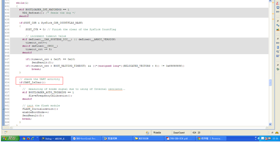Viewport: 280px width, 163px height.
Task: Open the first fast-view icon in the right trim
Action: tap(278, 3)
